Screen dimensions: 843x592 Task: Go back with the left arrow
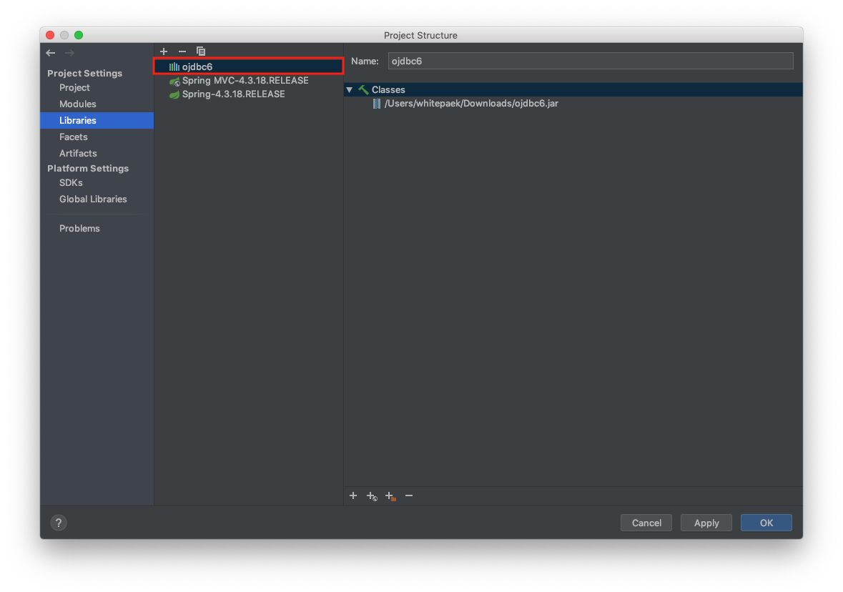(x=51, y=53)
